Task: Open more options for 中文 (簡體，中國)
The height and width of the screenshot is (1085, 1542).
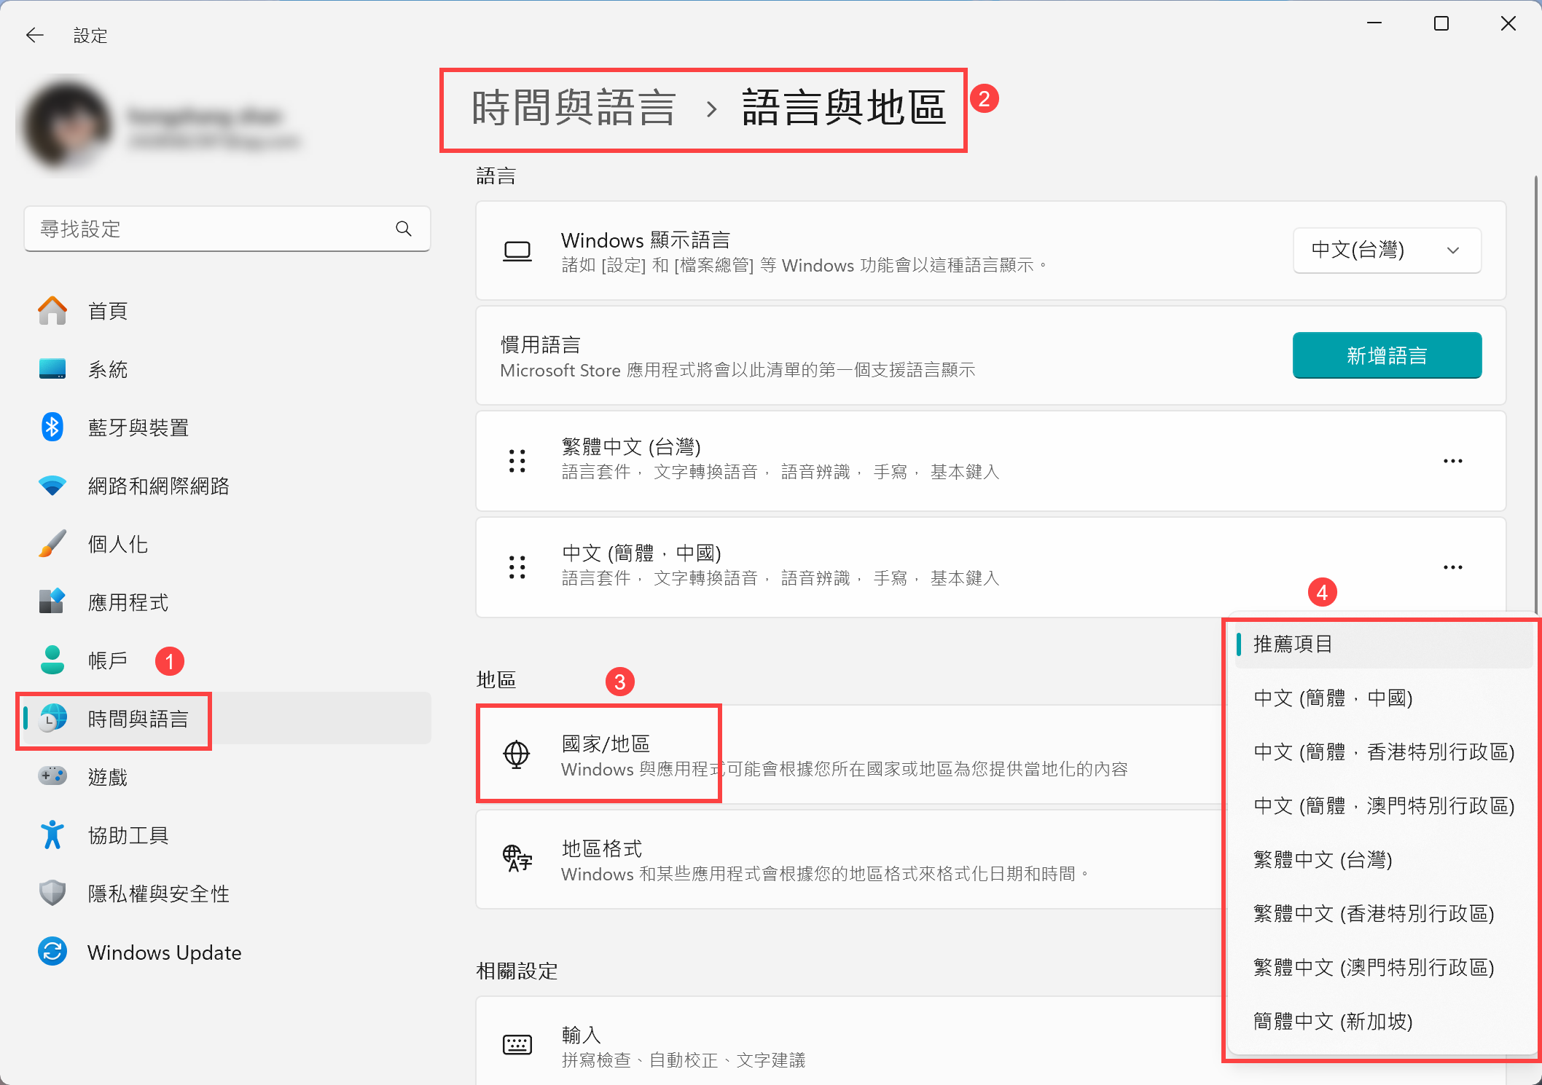Action: (x=1452, y=567)
